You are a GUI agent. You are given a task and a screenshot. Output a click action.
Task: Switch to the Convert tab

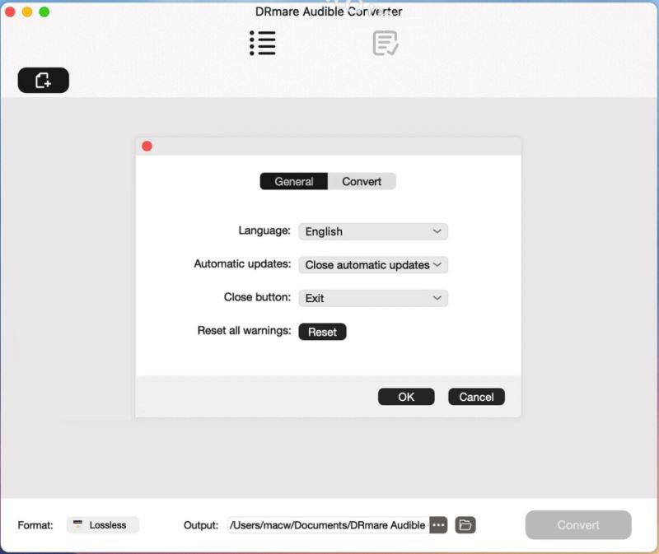[x=362, y=181]
